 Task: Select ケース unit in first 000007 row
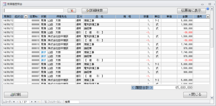tap(157, 64)
